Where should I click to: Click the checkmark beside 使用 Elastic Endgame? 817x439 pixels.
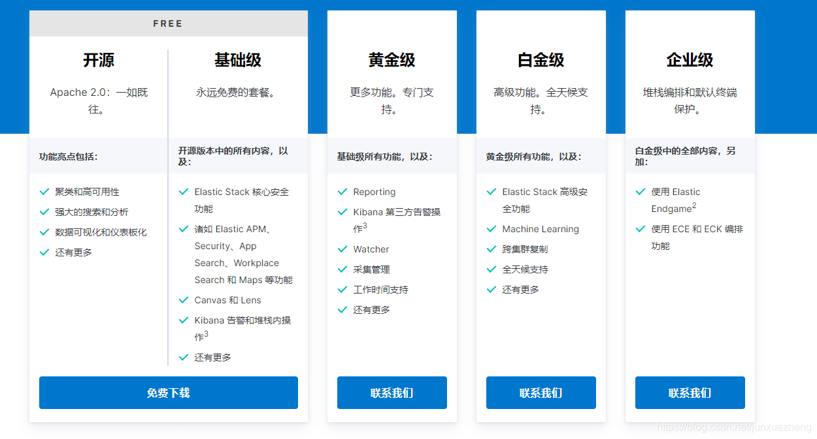pos(641,192)
